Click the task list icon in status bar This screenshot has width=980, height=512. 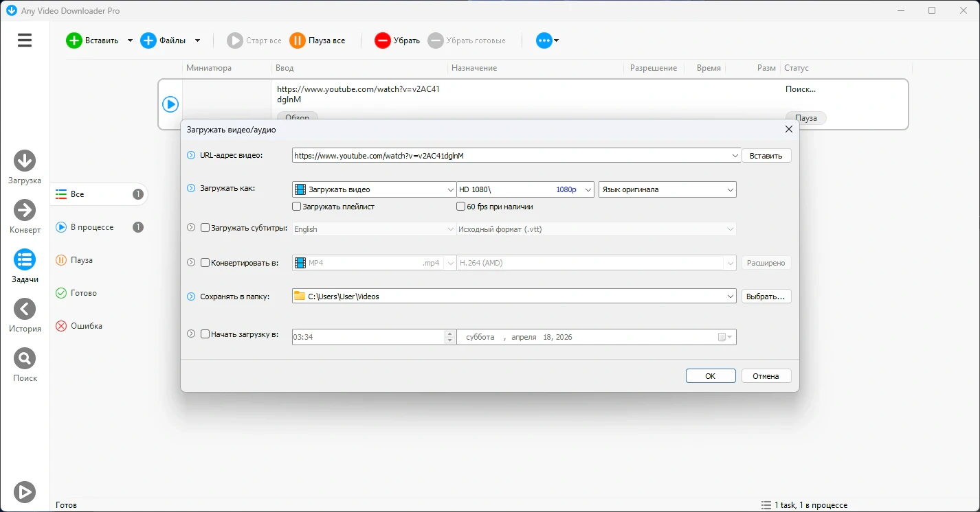point(766,505)
